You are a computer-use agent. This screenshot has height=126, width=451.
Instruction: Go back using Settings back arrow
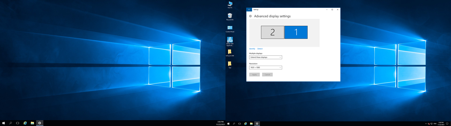[x=249, y=9]
